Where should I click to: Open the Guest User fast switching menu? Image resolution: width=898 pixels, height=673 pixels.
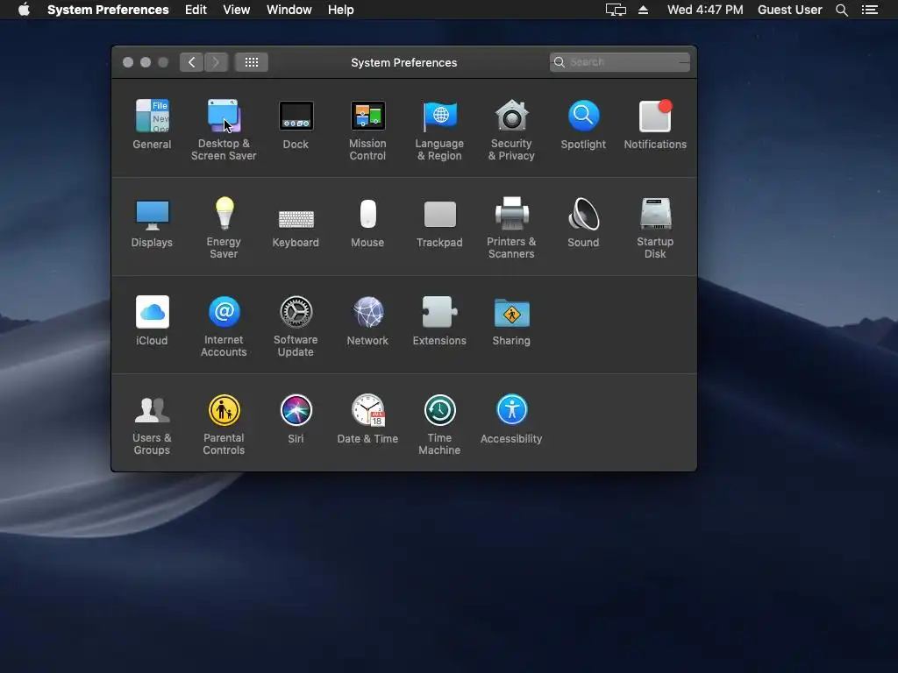click(789, 10)
